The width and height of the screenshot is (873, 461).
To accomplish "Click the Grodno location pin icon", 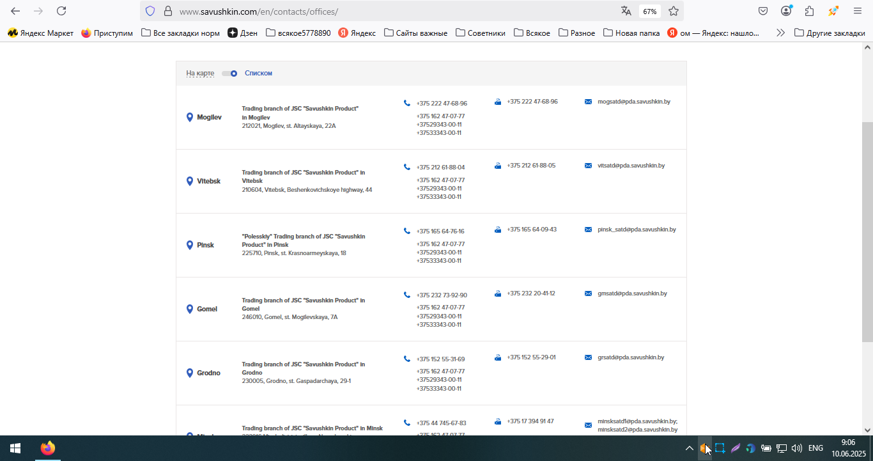I will [190, 373].
